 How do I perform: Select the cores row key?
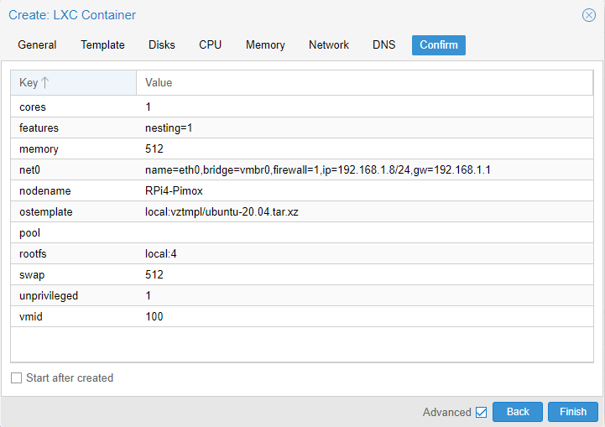pyautogui.click(x=73, y=107)
